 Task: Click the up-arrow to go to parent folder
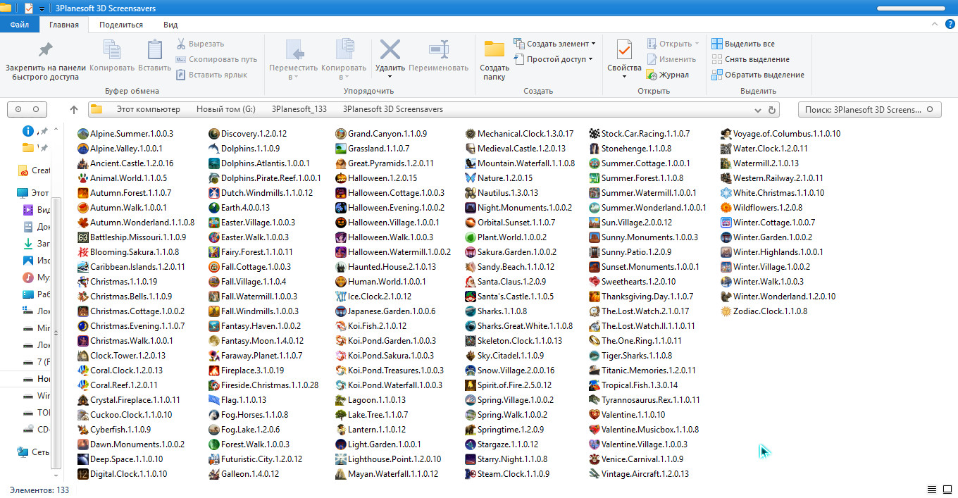74,110
